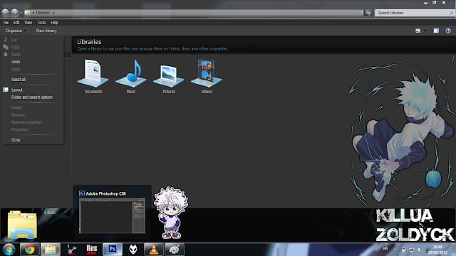Open the Help icon in the toolbar
Screen dimensions: 456x256
[448, 31]
